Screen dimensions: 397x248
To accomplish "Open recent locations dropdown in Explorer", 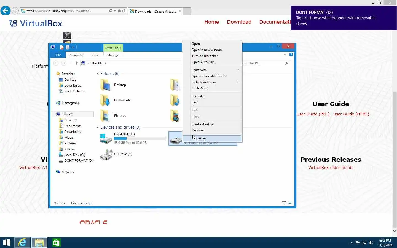I will 70,63.
